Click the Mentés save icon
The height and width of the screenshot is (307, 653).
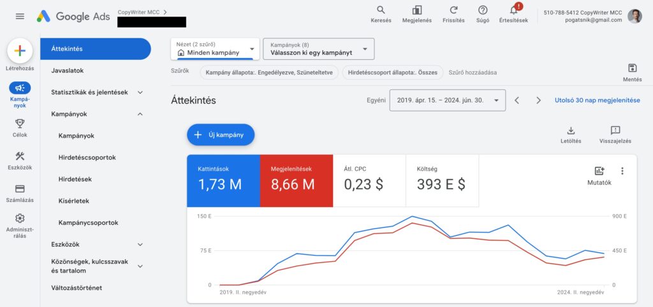[632, 68]
